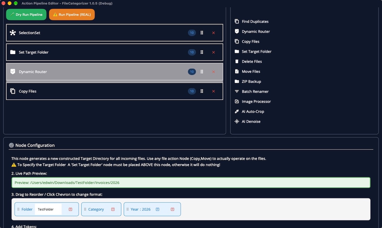Image resolution: width=382 pixels, height=228 pixels.
Task: Click the Live Path Preview field
Action: [x=191, y=183]
